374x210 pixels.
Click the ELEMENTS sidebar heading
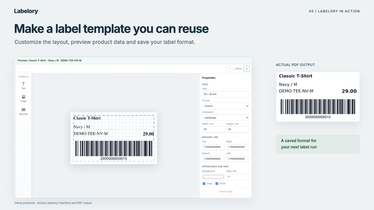click(x=23, y=77)
